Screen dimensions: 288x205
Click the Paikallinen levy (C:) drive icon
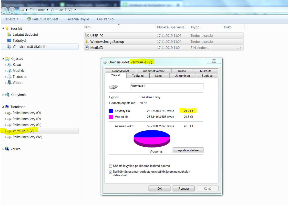point(9,113)
